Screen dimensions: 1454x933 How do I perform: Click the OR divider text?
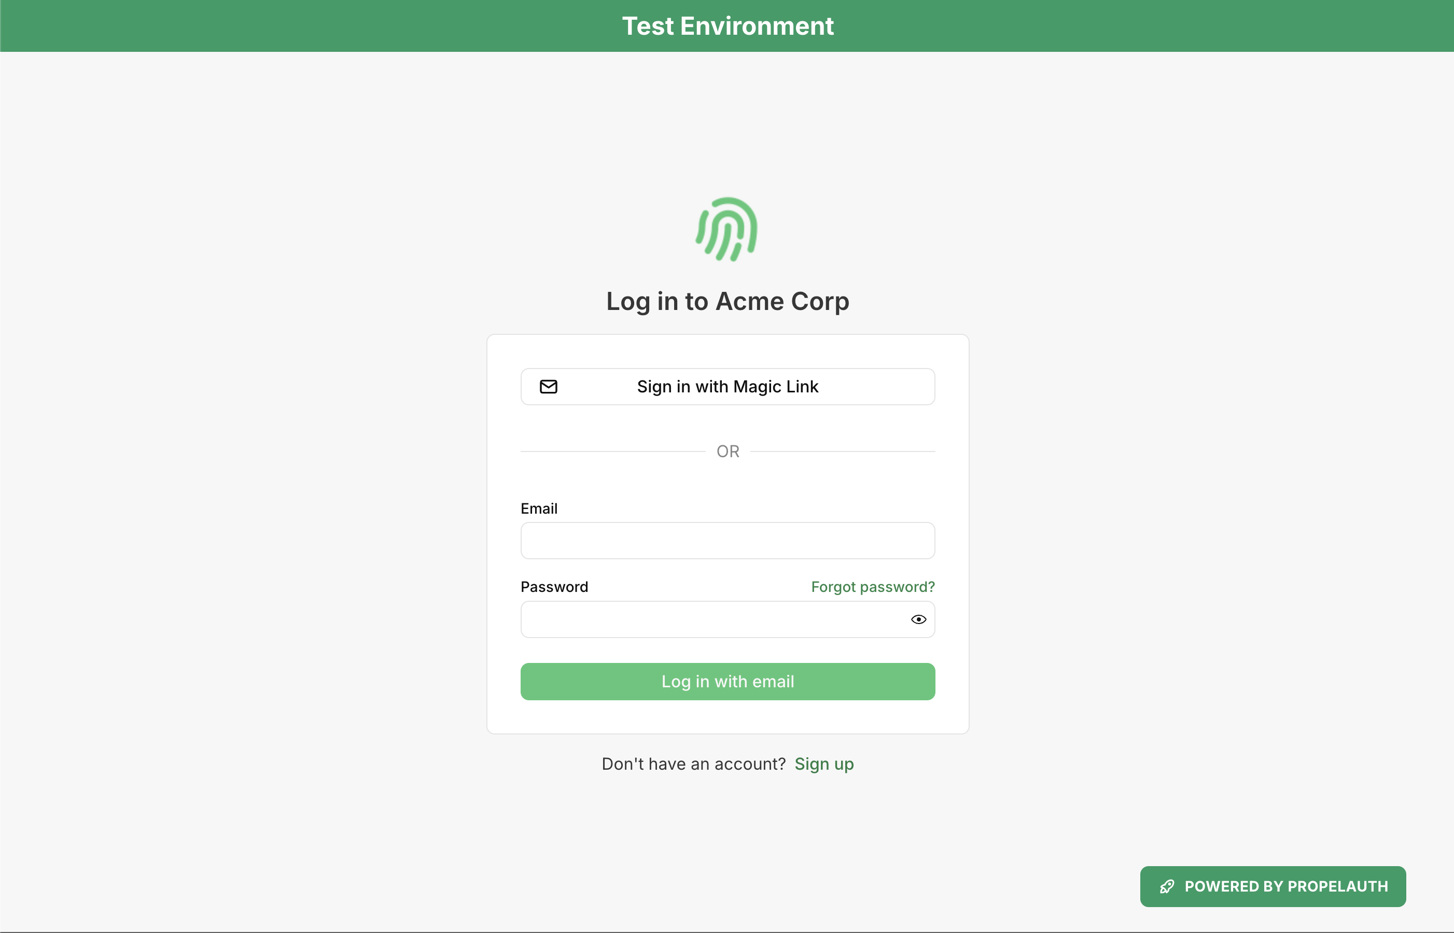pos(728,451)
